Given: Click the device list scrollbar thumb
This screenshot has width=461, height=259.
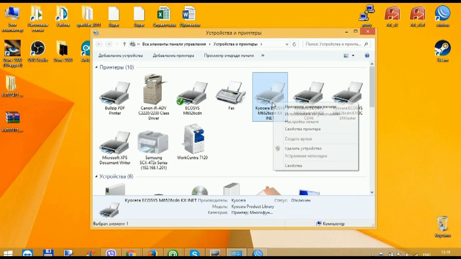Looking at the screenshot, I should click(372, 86).
